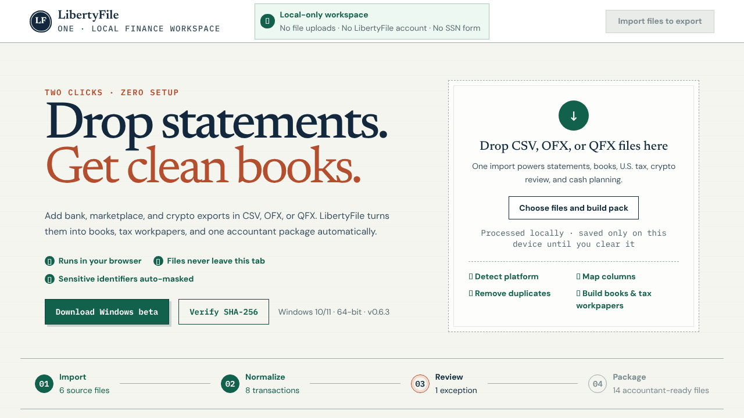Click the 'Add bank, marketplace' intro paragraph
Image resolution: width=744 pixels, height=418 pixels.
click(217, 224)
